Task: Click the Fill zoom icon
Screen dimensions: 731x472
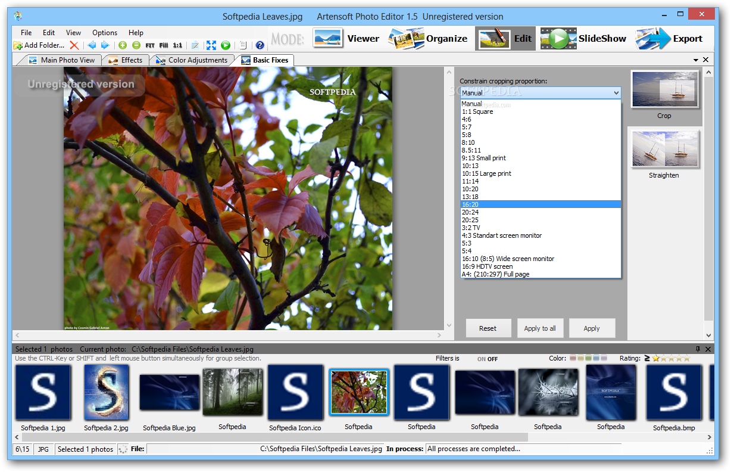Action: pos(164,45)
